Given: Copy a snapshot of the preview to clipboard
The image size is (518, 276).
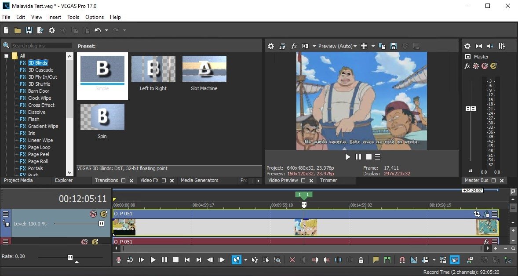Looking at the screenshot, I should (x=382, y=46).
